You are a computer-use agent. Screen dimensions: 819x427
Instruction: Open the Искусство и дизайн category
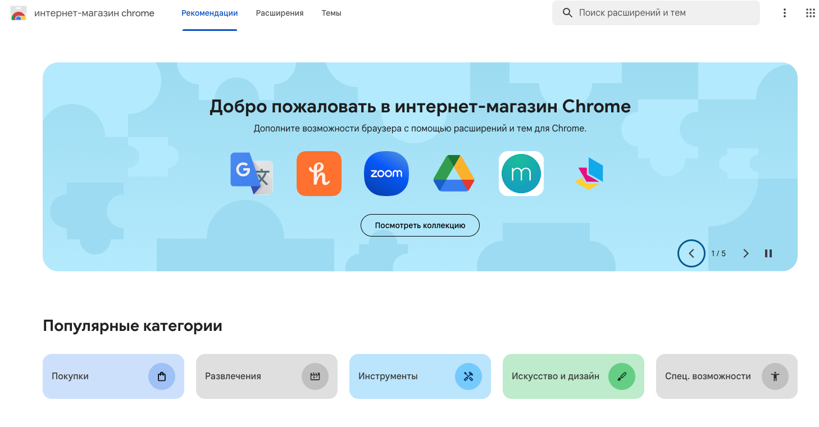point(574,376)
